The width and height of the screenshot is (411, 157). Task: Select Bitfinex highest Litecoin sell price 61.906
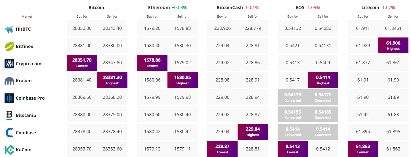(x=393, y=45)
